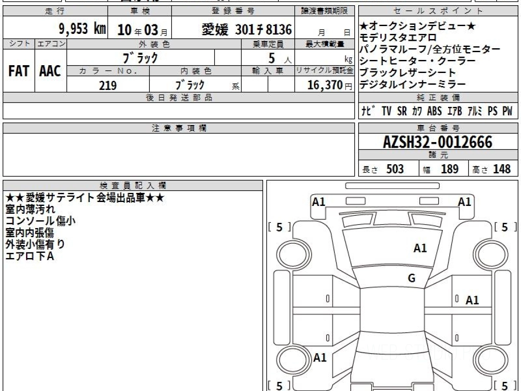Select the ★★愛媛サテライト会場出品車★★ note
The image size is (521, 391).
[x=85, y=198]
